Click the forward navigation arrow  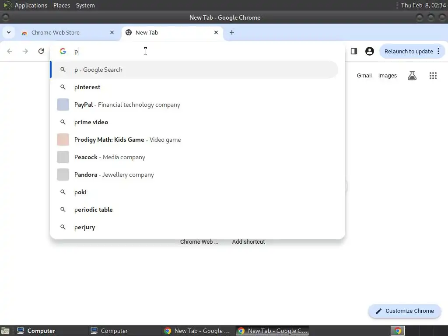[25, 51]
